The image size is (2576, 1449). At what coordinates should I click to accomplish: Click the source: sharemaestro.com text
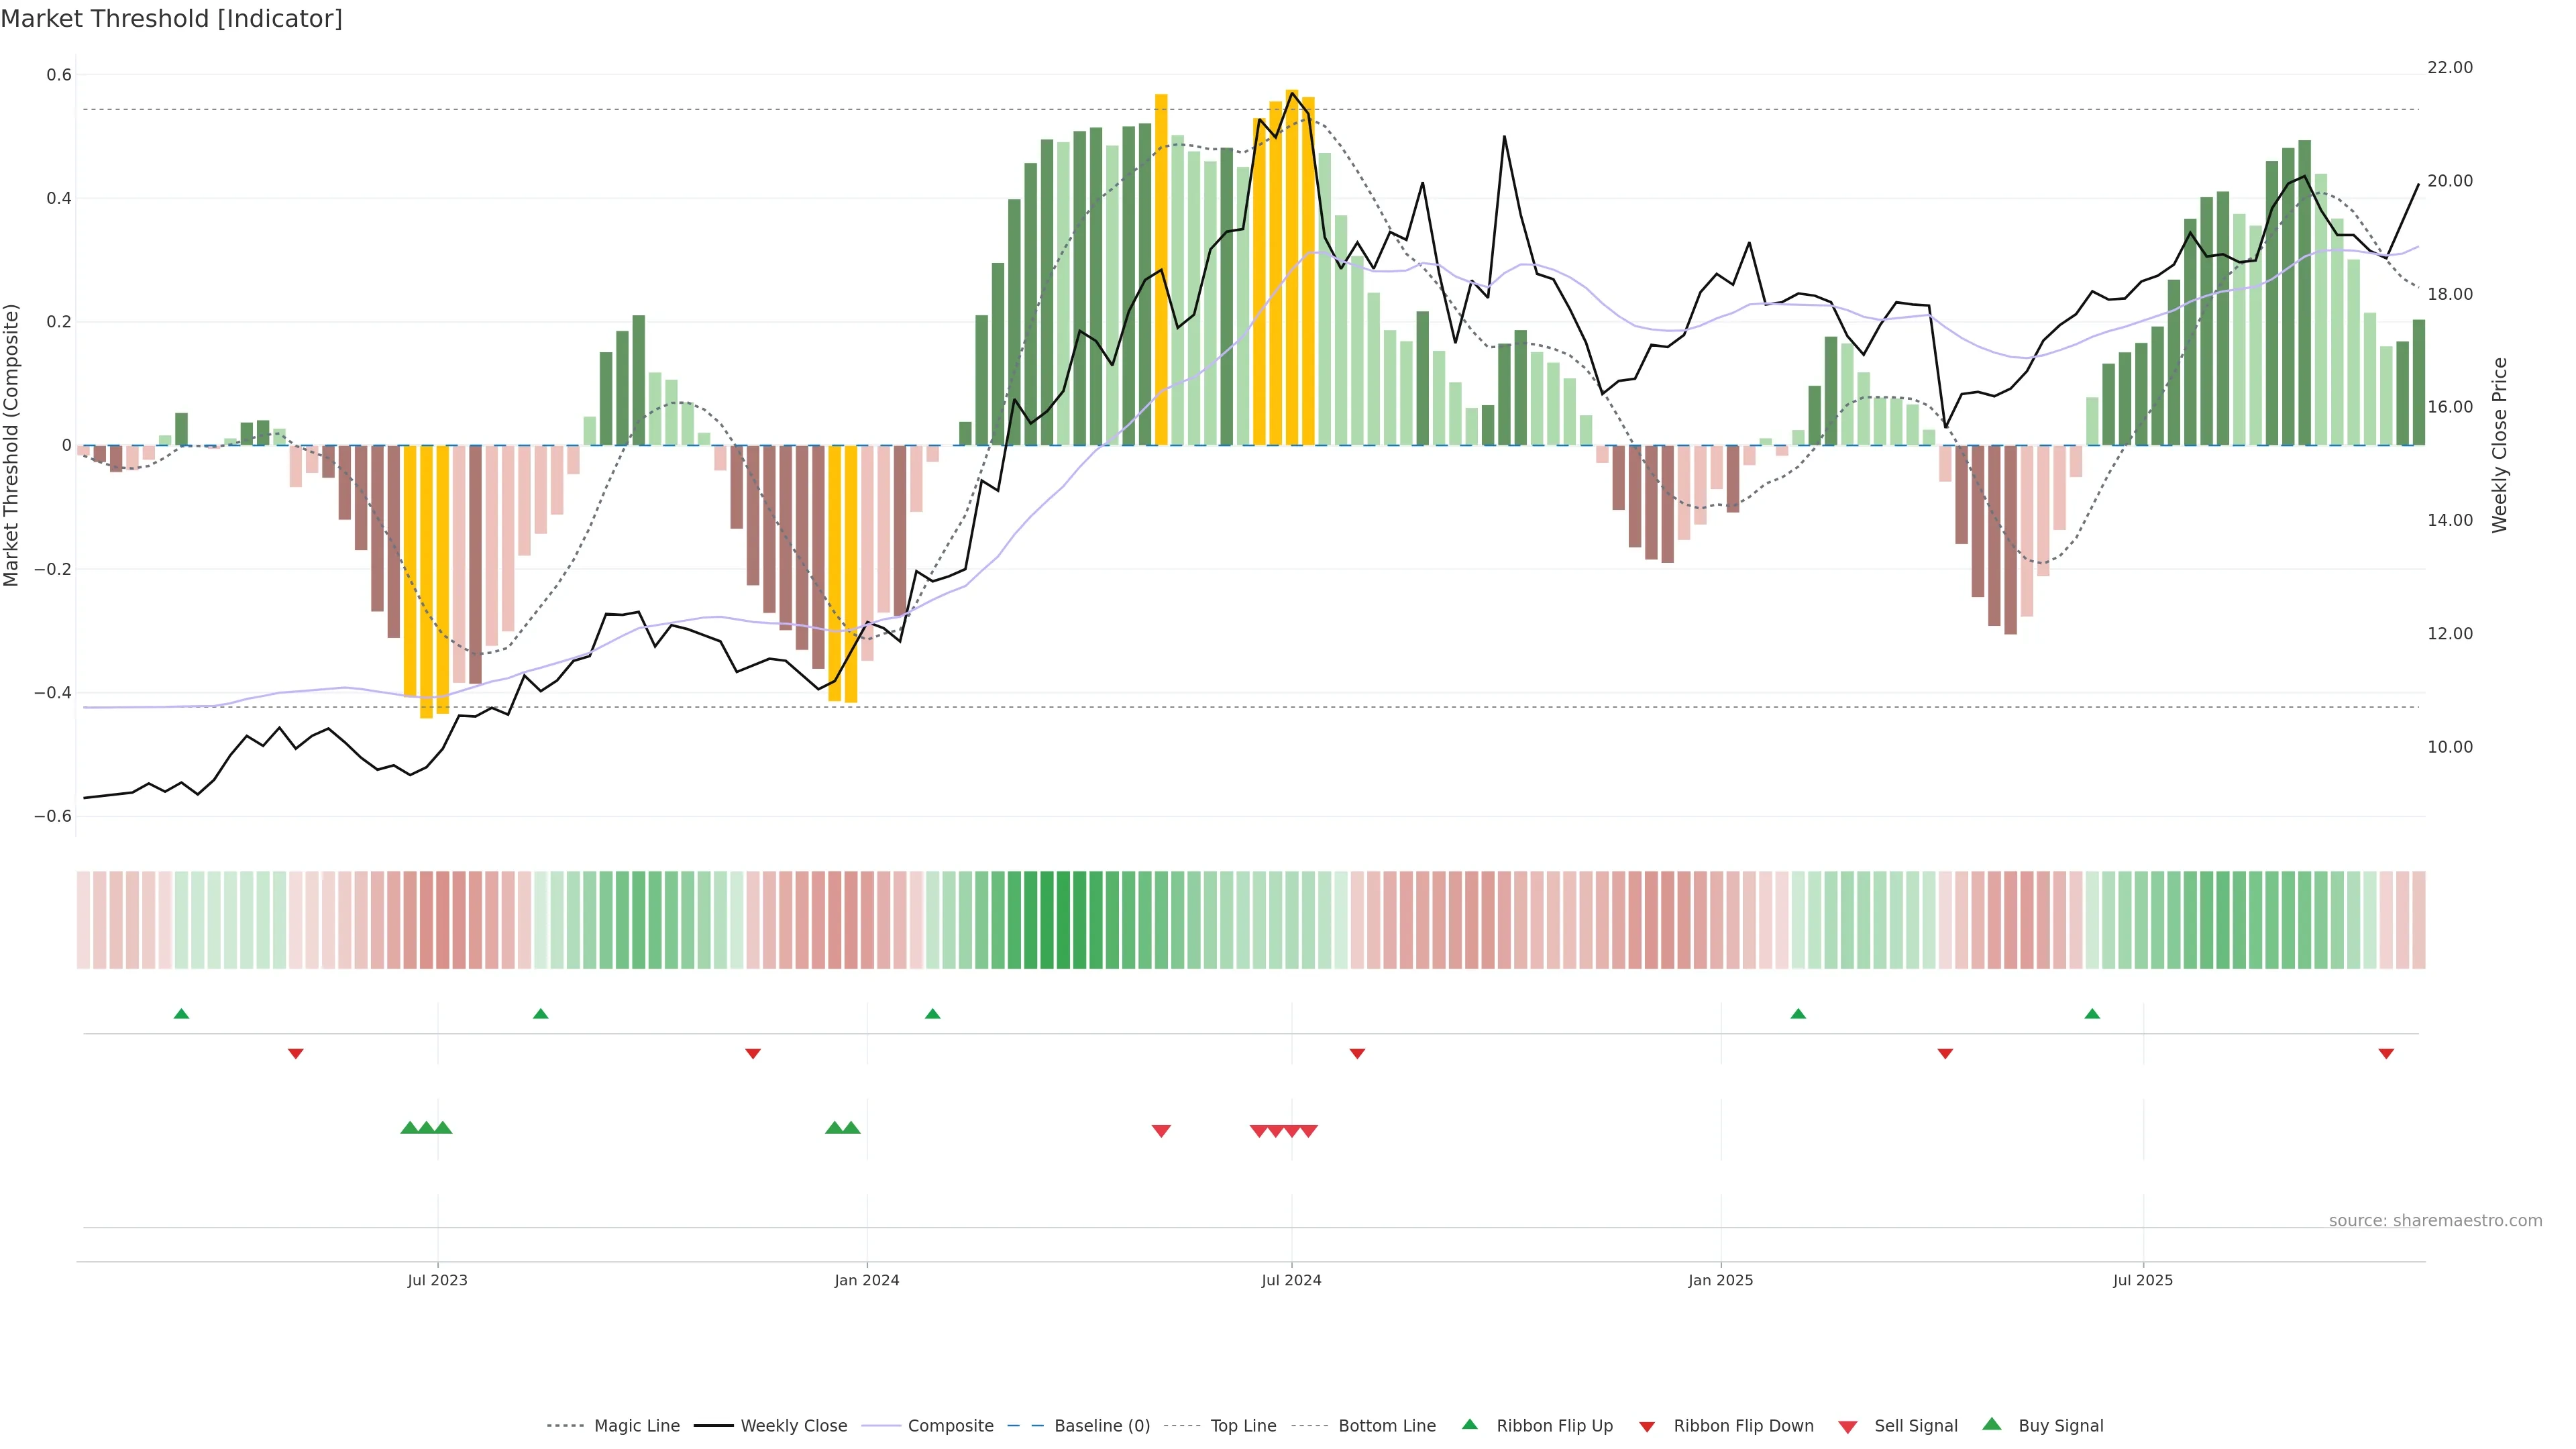pyautogui.click(x=2435, y=1221)
